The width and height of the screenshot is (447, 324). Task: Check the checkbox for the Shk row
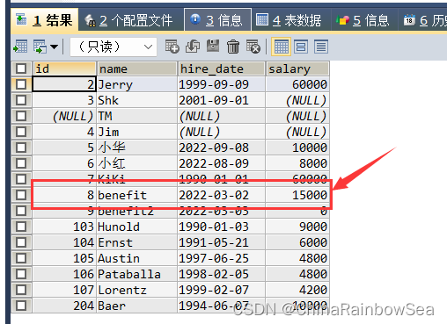(x=21, y=100)
